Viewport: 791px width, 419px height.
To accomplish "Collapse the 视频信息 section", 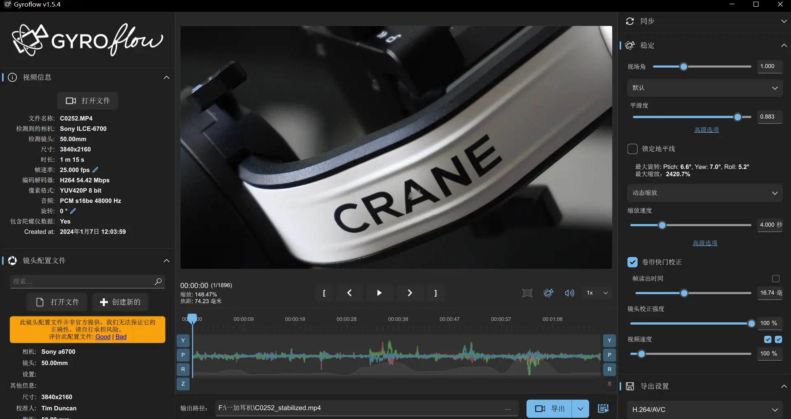I will [166, 77].
